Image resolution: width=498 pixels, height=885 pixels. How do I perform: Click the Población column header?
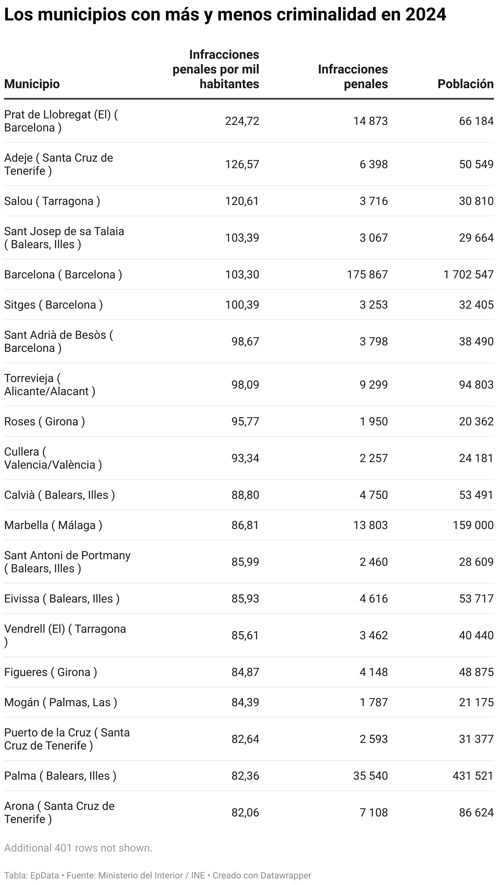[465, 84]
